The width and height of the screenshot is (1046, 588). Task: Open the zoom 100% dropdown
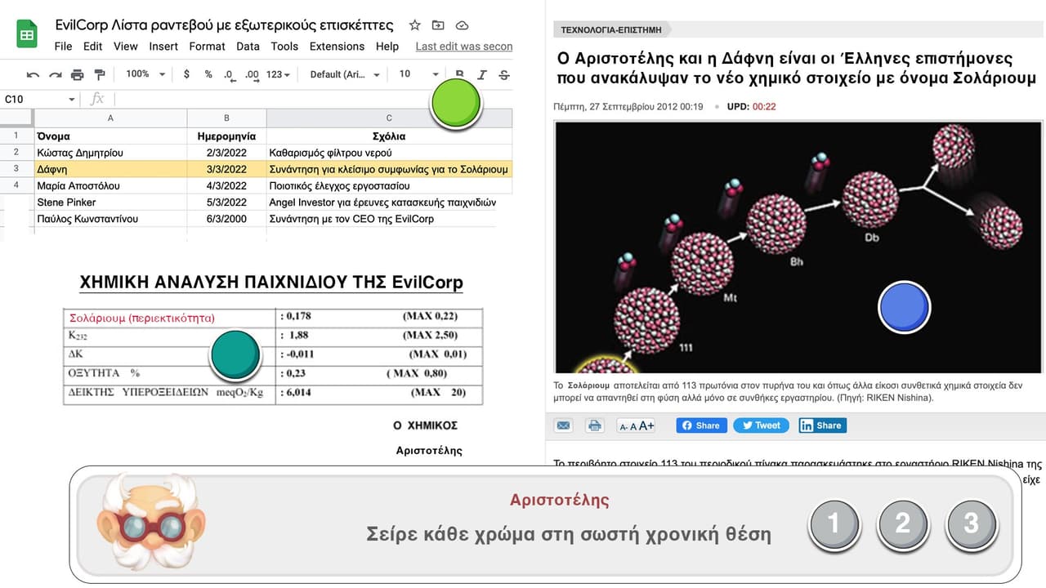[x=145, y=74]
